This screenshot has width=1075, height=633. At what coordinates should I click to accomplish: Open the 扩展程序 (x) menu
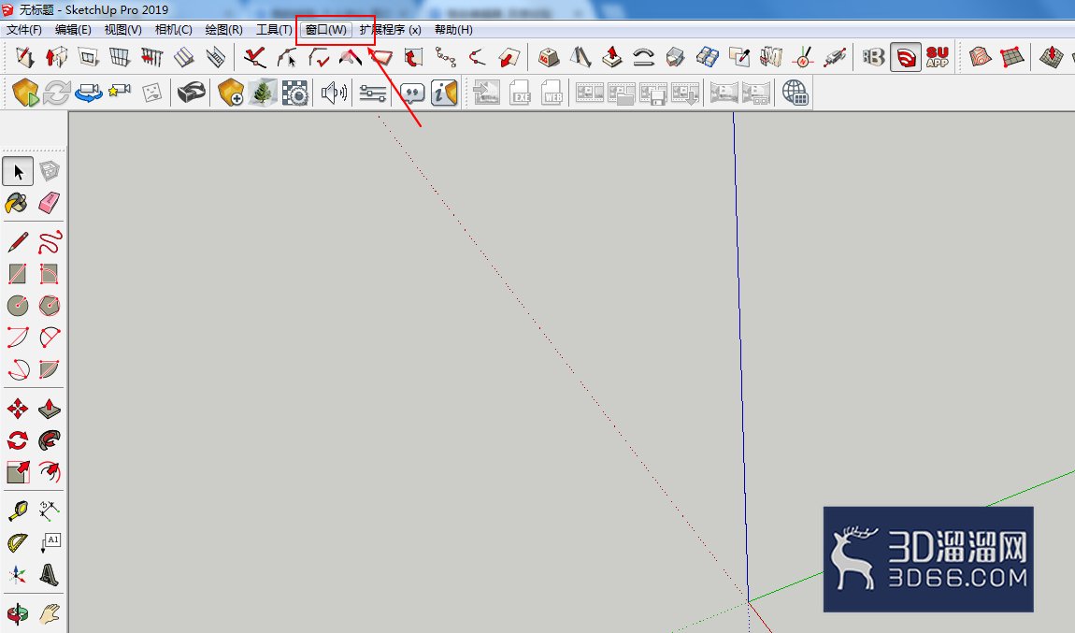click(390, 30)
